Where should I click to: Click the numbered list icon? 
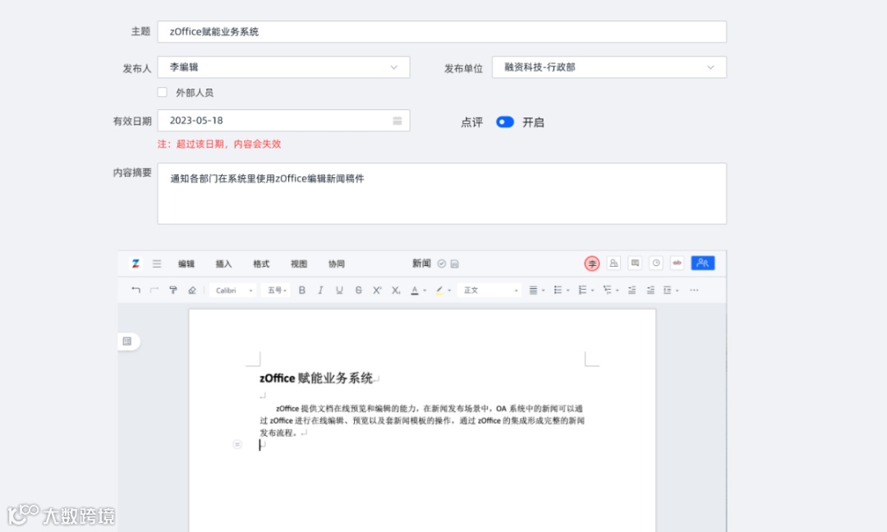point(582,290)
